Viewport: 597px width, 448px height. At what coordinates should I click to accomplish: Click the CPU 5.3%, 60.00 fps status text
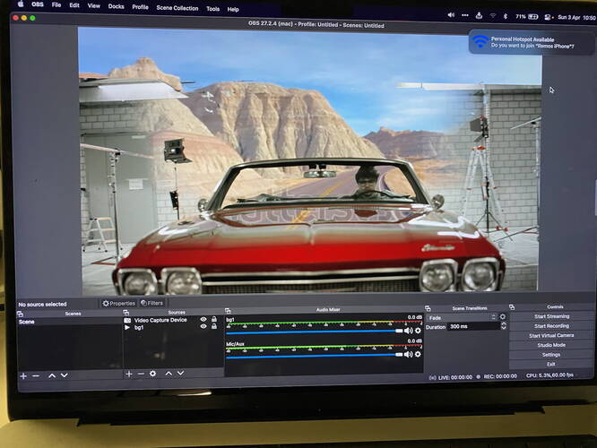549,375
